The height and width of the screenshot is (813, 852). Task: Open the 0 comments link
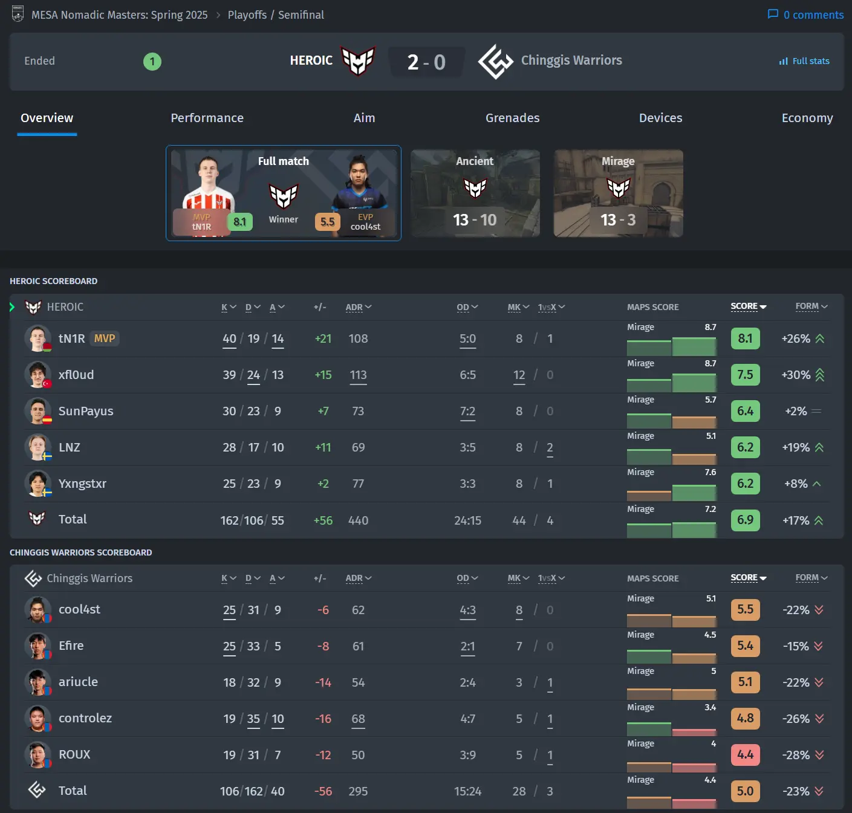point(805,15)
